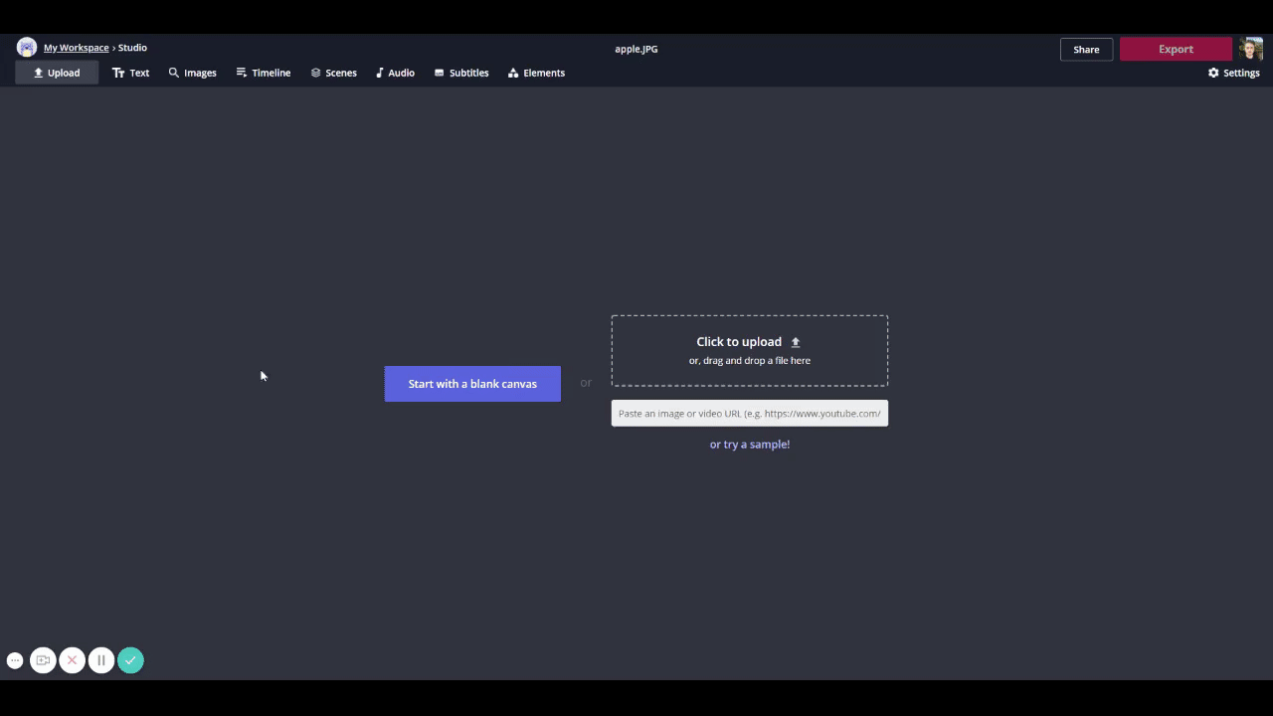Image resolution: width=1273 pixels, height=716 pixels.
Task: Click the upload arrow icon in dashed box
Action: [795, 342]
